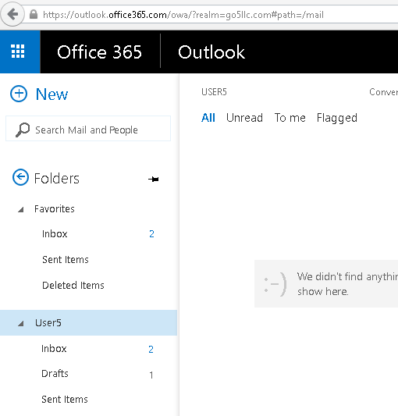
Task: Collapse the User5 mailbox triangle
Action: 21,323
